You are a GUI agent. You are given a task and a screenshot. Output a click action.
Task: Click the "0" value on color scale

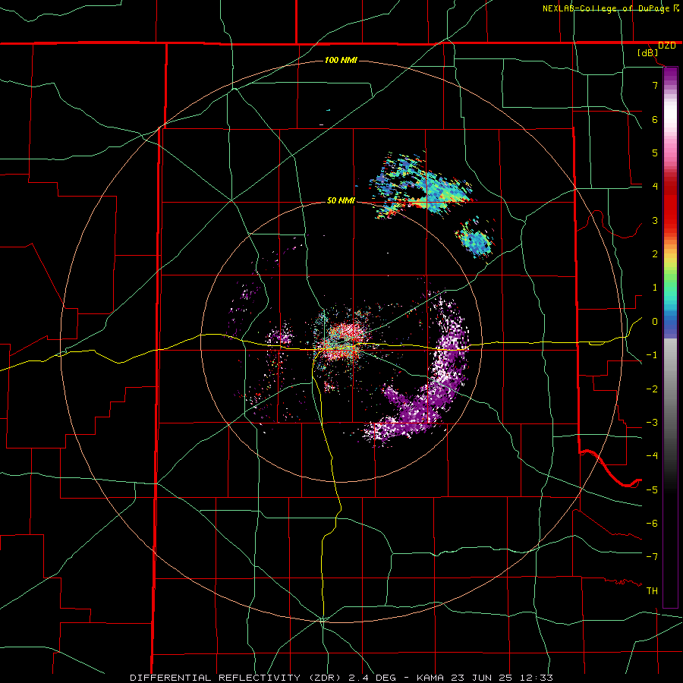[655, 322]
